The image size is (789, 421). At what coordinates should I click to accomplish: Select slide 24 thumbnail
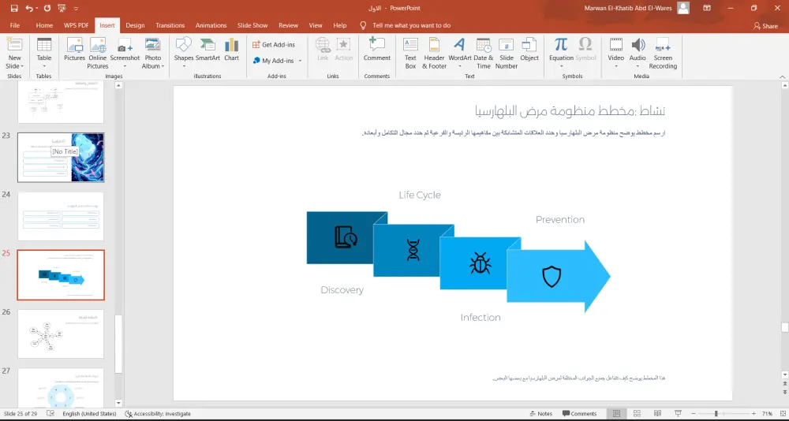coord(61,216)
